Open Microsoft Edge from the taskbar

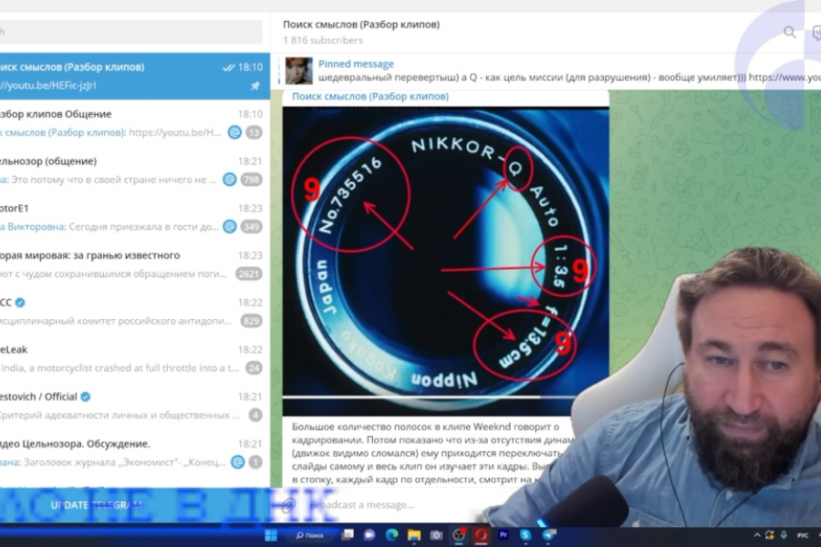[x=390, y=536]
